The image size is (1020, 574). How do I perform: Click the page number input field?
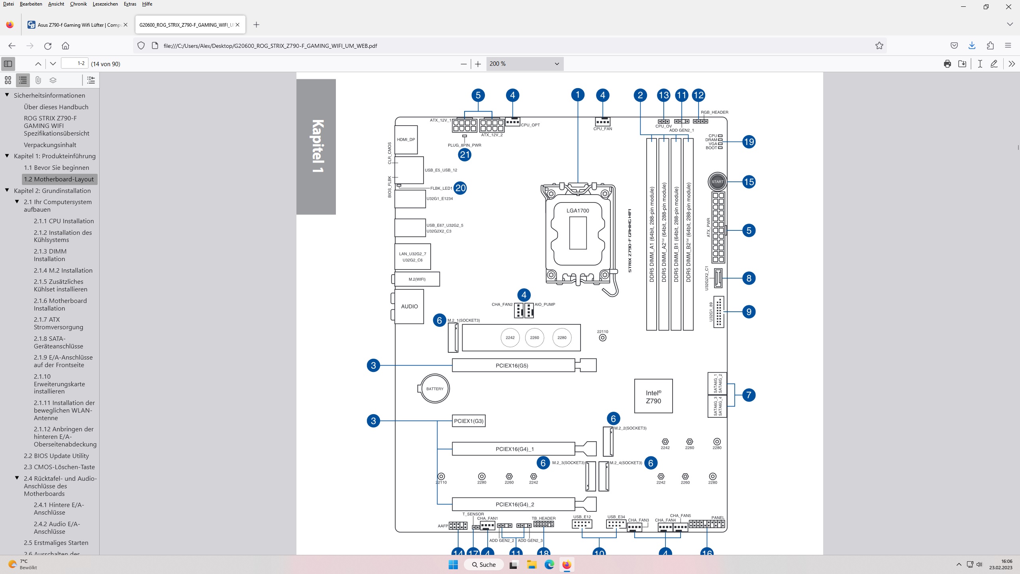(x=74, y=64)
